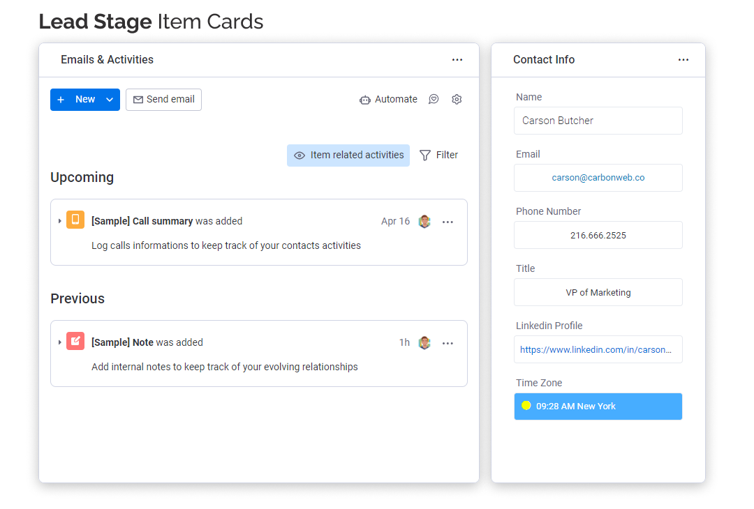Image resolution: width=754 pixels, height=509 pixels.
Task: Open the Contact Info card three-dot menu
Action: (x=683, y=60)
